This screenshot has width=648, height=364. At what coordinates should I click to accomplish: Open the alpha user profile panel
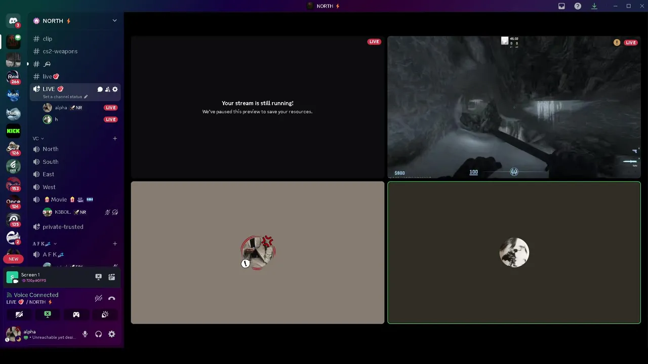click(40, 334)
